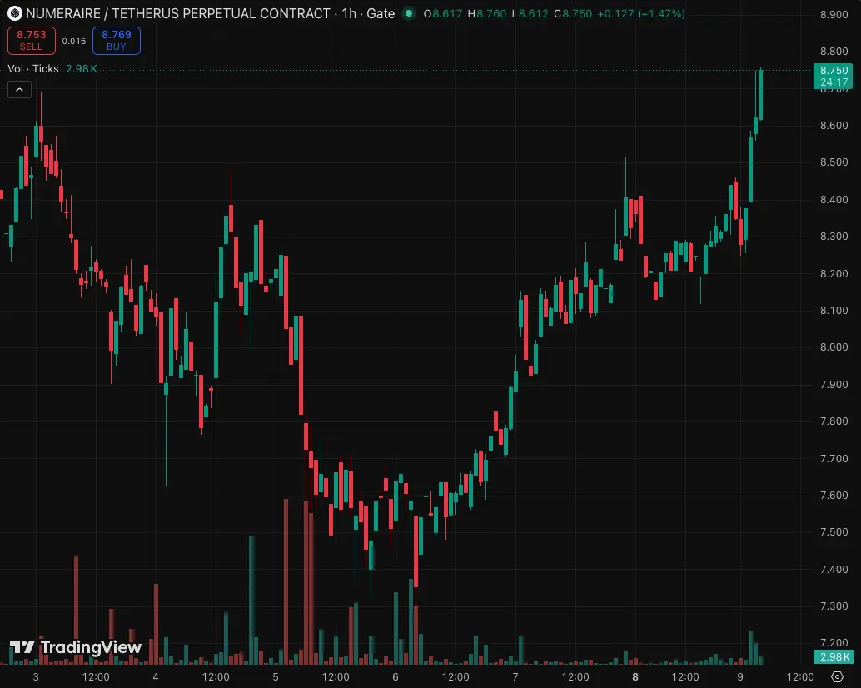Click the close value C8.750
The image size is (861, 688).
(x=573, y=13)
